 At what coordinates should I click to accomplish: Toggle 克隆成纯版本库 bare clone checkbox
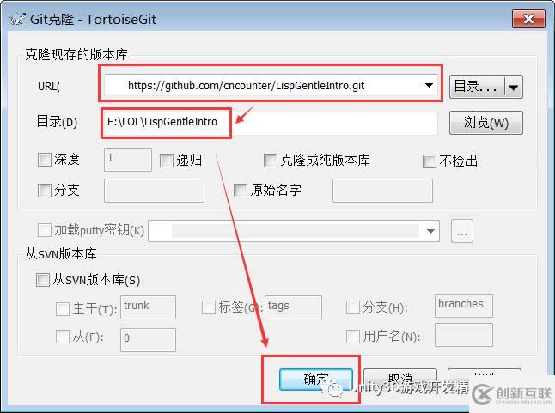(271, 161)
